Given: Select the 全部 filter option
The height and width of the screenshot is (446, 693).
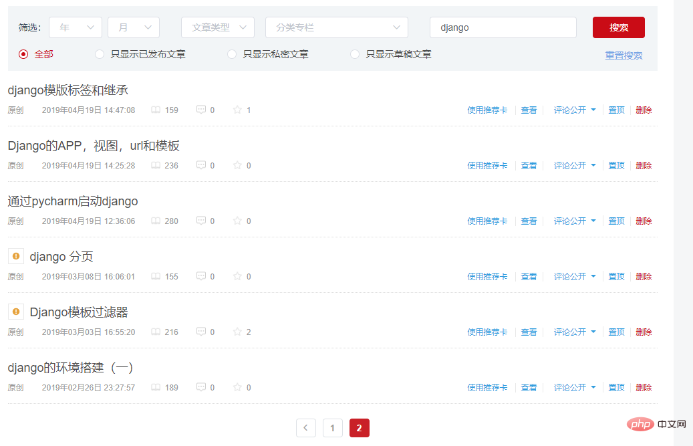Looking at the screenshot, I should coord(23,54).
